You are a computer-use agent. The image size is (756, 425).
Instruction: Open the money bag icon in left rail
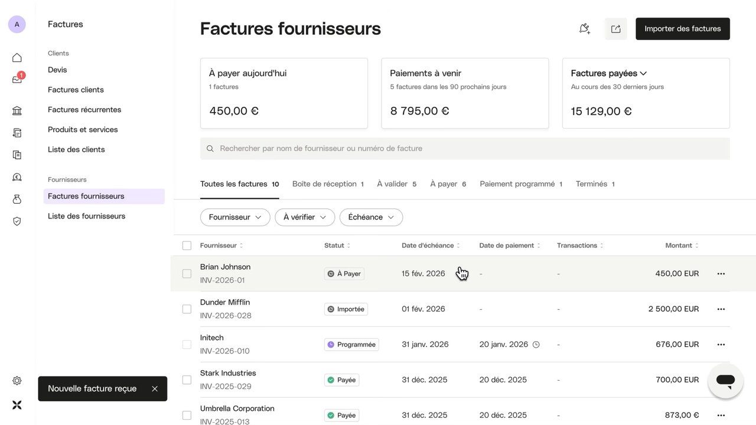click(x=17, y=199)
